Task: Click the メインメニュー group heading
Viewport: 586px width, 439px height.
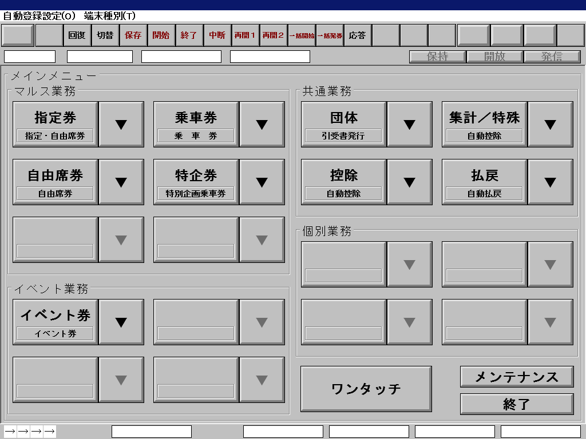Action: (53, 76)
